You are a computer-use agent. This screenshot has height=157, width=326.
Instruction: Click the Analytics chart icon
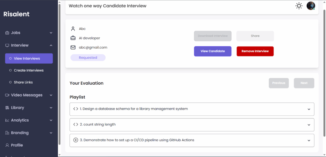click(7, 120)
